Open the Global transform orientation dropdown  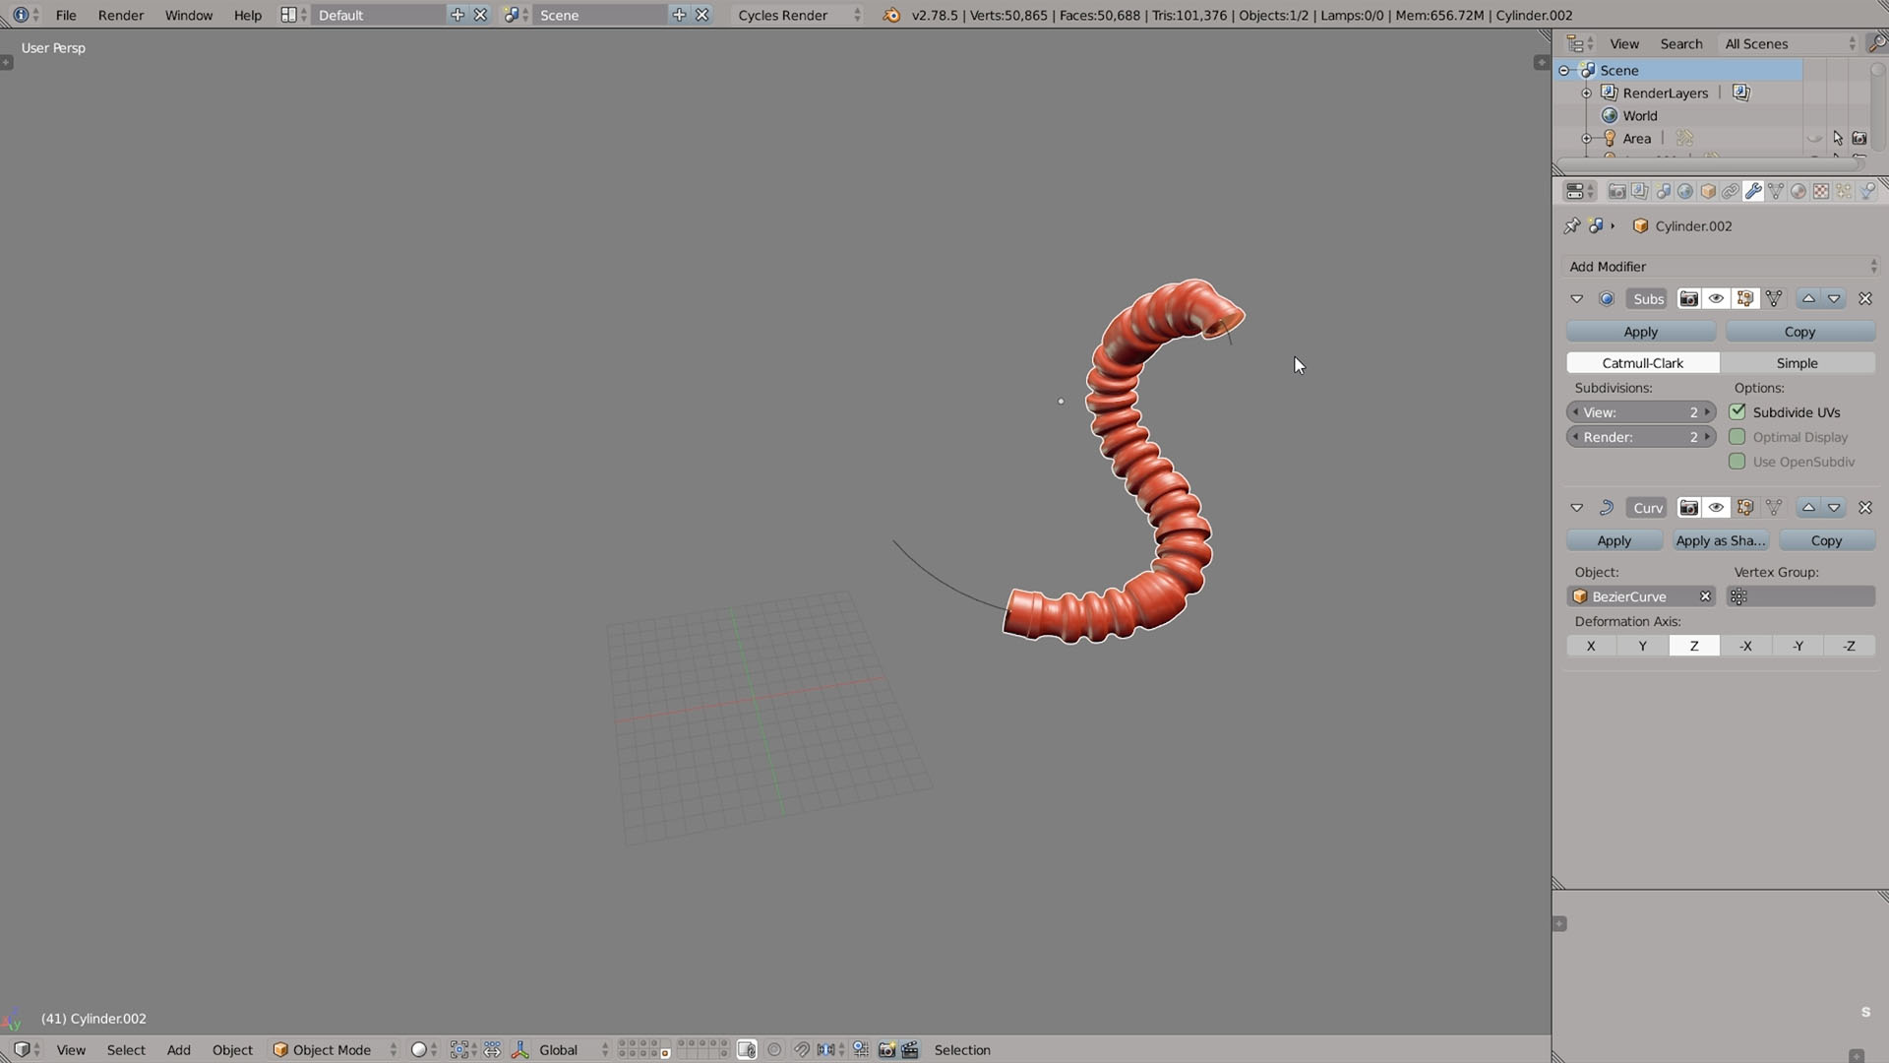tap(574, 1050)
